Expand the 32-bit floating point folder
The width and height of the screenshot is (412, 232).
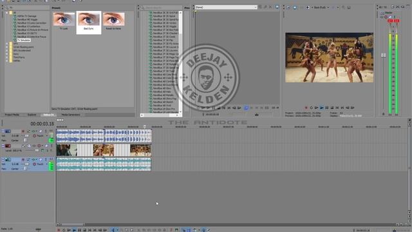(7, 47)
